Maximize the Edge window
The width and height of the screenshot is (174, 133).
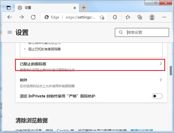[156, 3]
